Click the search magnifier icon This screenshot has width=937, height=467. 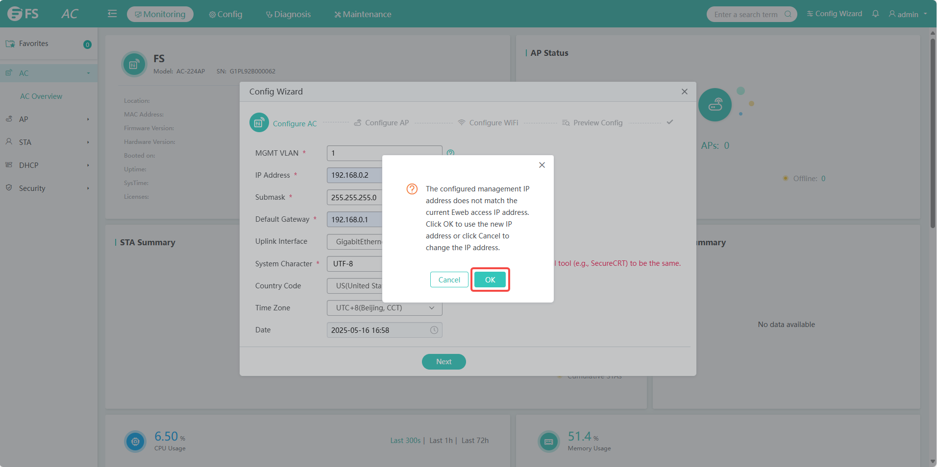click(x=788, y=14)
